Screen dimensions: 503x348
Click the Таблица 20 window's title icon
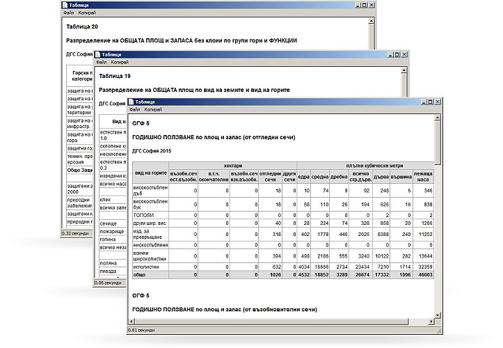coord(64,6)
